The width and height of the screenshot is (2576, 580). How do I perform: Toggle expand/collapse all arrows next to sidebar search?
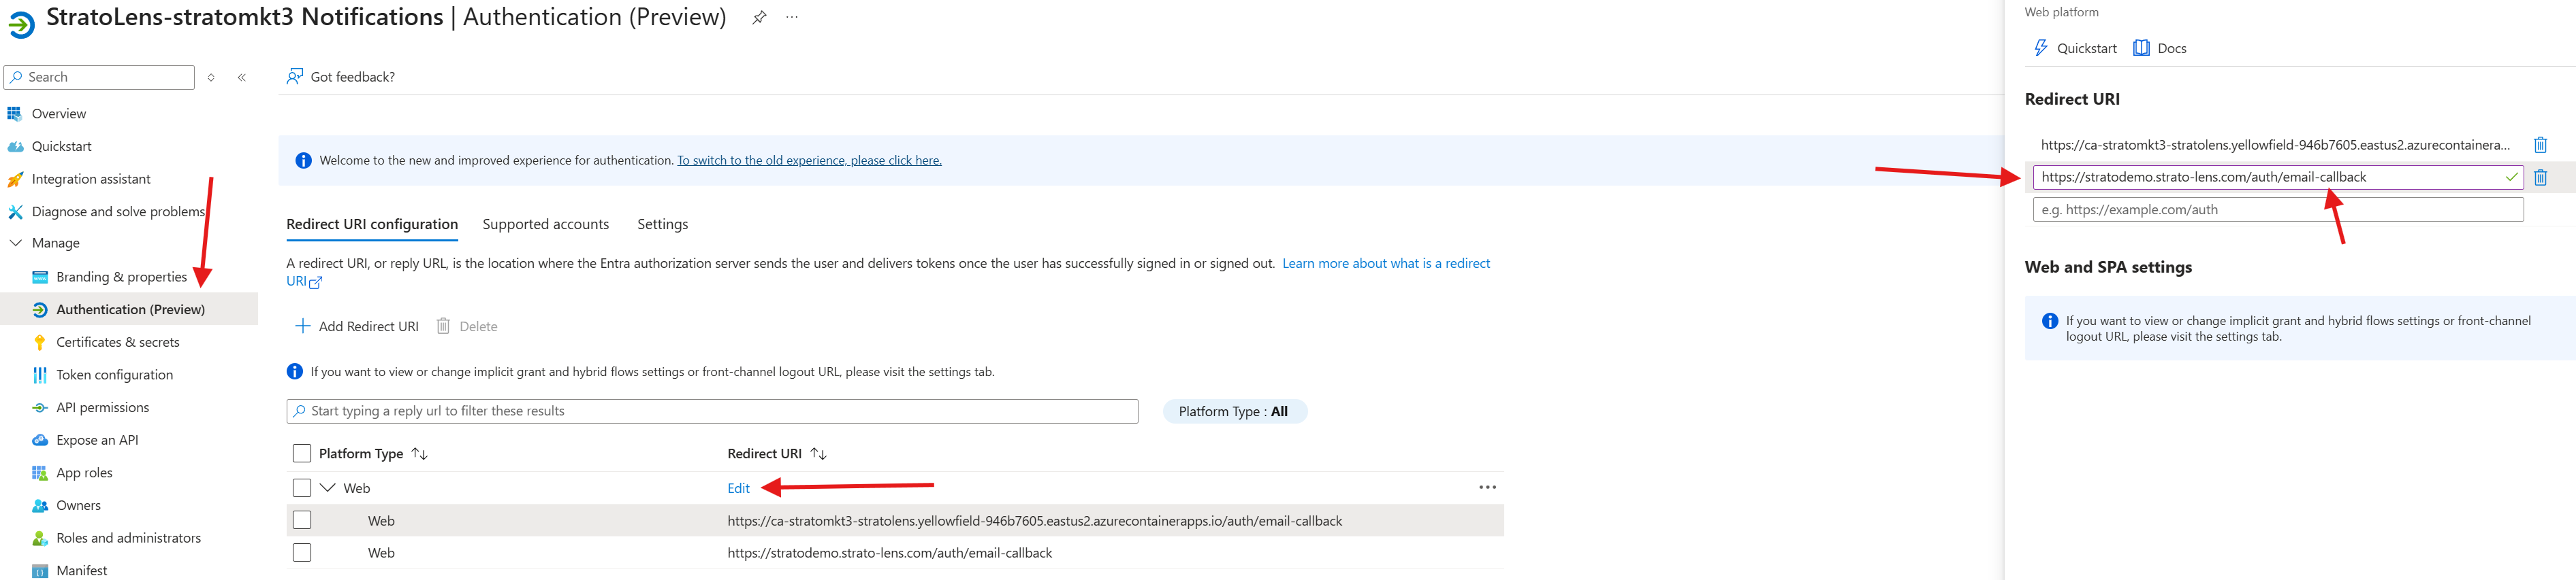click(x=211, y=77)
